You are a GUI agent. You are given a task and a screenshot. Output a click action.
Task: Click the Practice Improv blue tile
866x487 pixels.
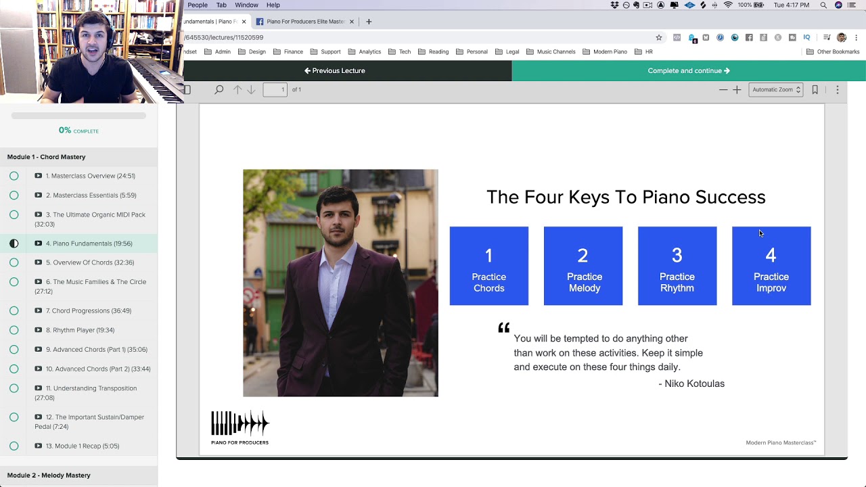(x=771, y=266)
